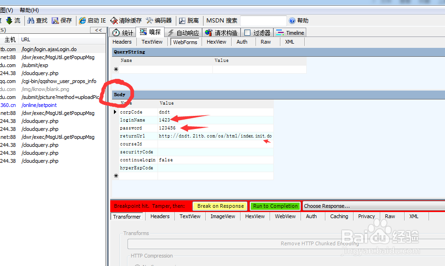Switch to the Timeline tab
Viewport: 445px width, 266px height.
(290, 33)
